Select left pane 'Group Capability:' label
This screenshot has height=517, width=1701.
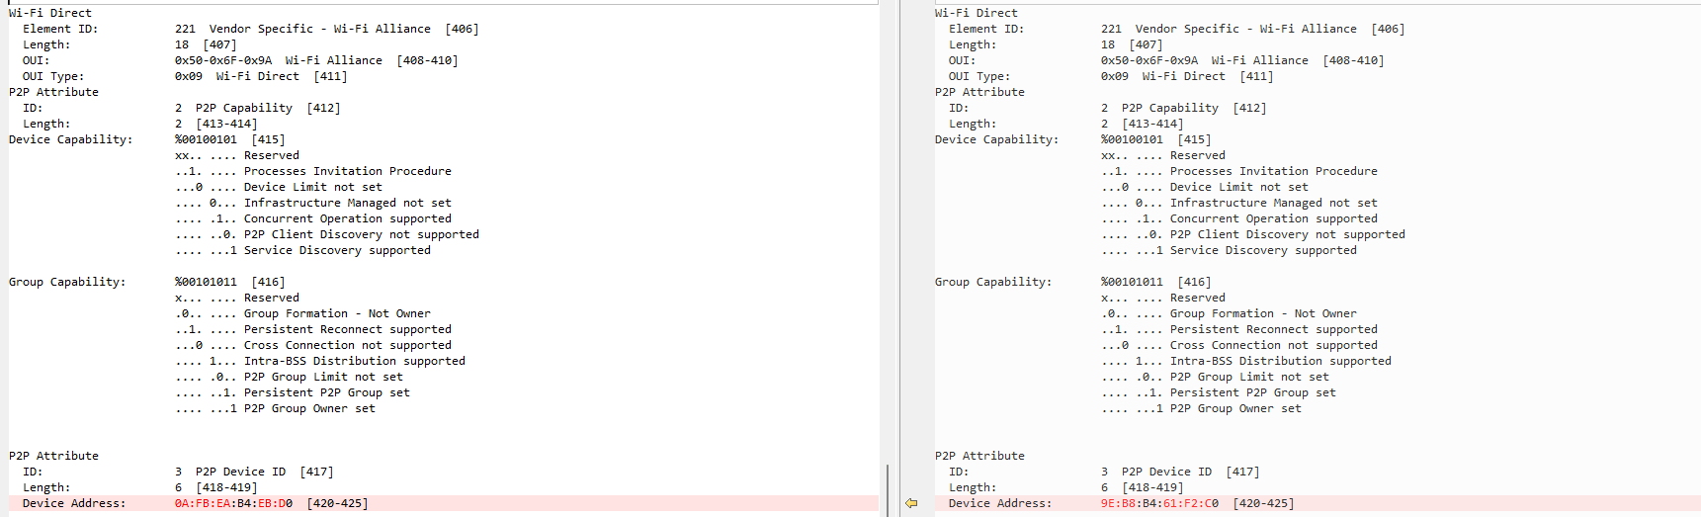coord(67,282)
